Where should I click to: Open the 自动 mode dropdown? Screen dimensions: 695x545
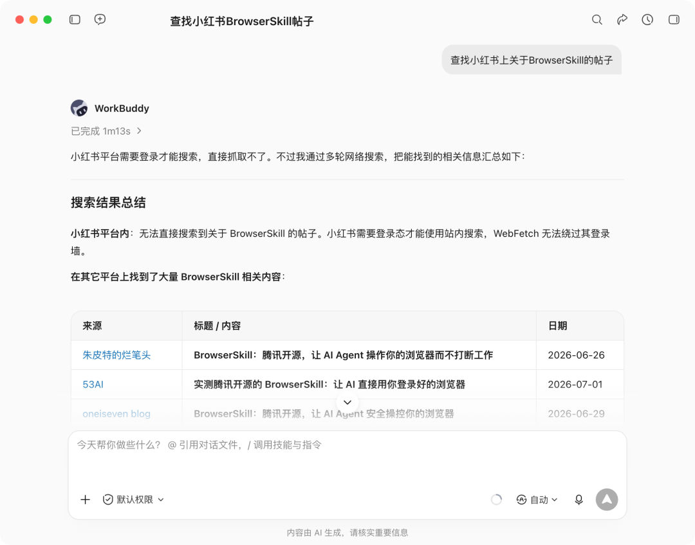click(537, 500)
